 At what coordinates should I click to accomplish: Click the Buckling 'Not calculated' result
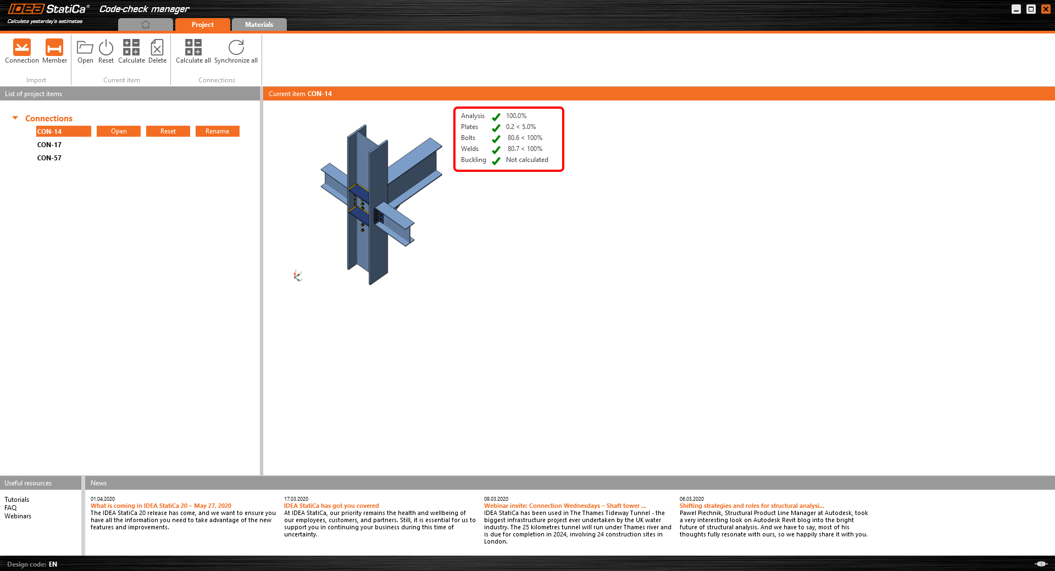pyautogui.click(x=527, y=160)
